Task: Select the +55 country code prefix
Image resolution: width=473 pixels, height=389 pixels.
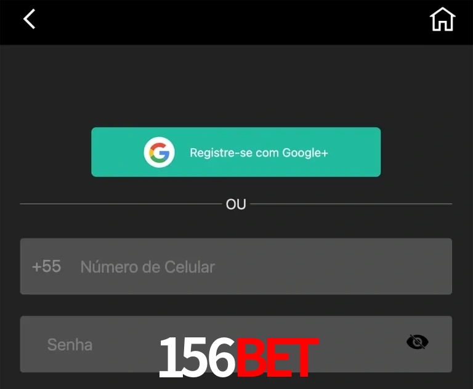Action: [46, 267]
